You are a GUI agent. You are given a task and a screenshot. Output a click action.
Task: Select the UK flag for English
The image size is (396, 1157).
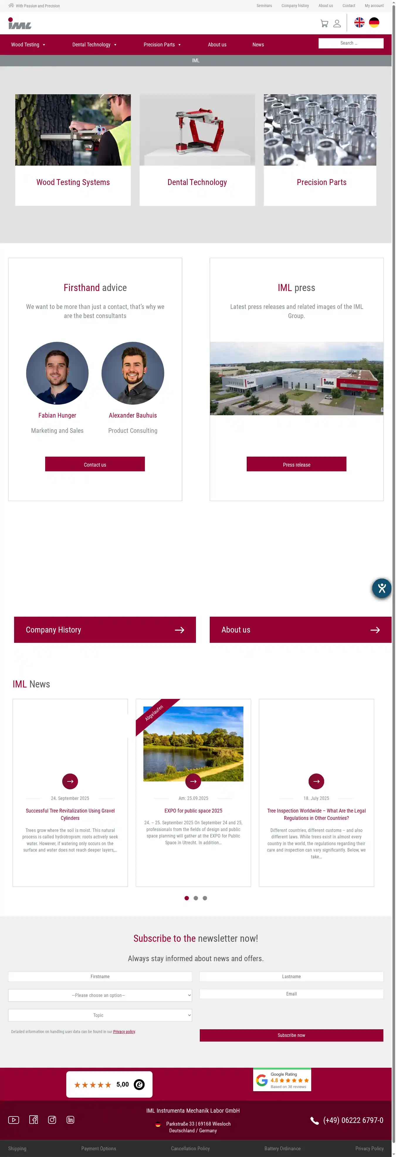pyautogui.click(x=359, y=22)
